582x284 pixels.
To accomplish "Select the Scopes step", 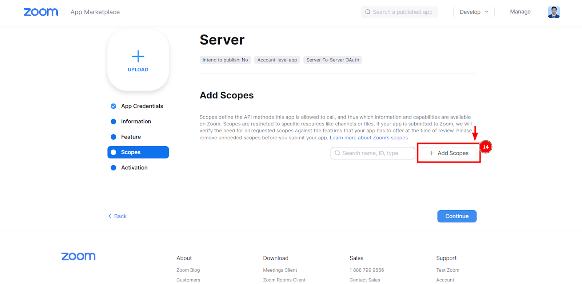I will pyautogui.click(x=138, y=152).
